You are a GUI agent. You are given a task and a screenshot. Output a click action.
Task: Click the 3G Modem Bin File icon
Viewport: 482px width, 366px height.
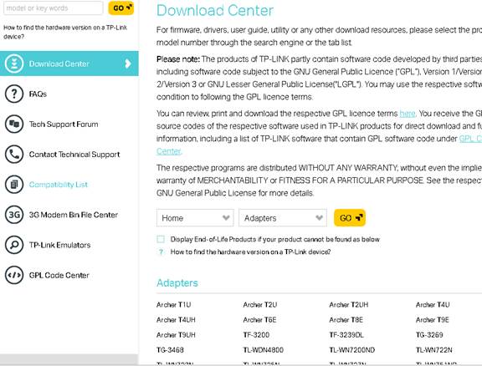click(14, 215)
